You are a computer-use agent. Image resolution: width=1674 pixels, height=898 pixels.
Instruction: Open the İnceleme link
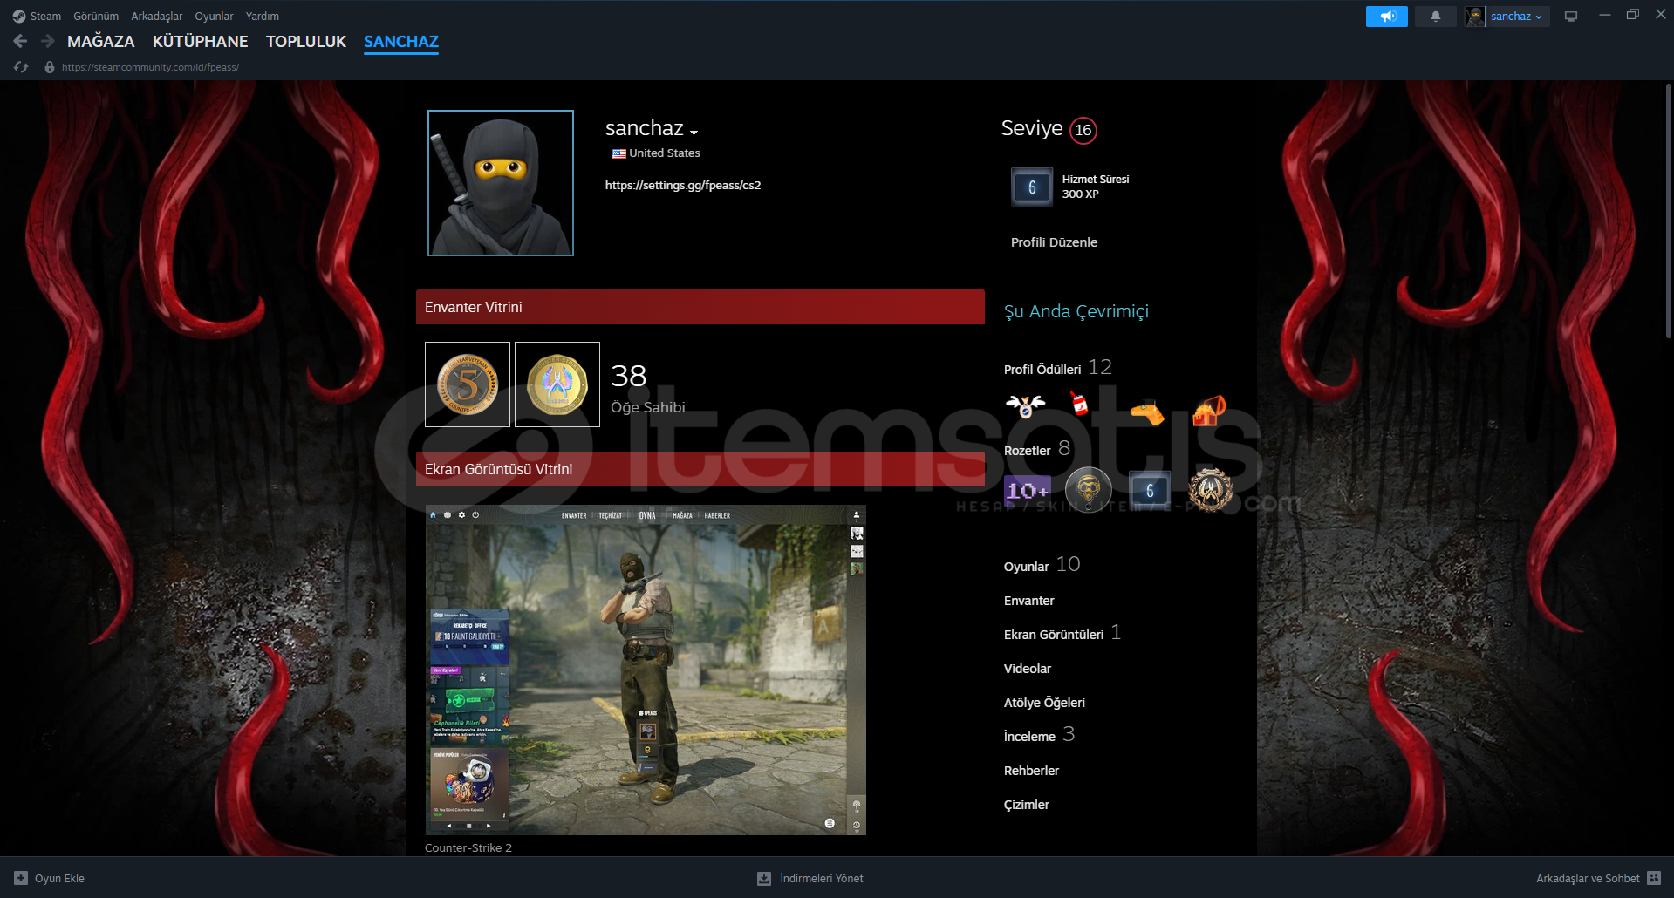(1029, 737)
